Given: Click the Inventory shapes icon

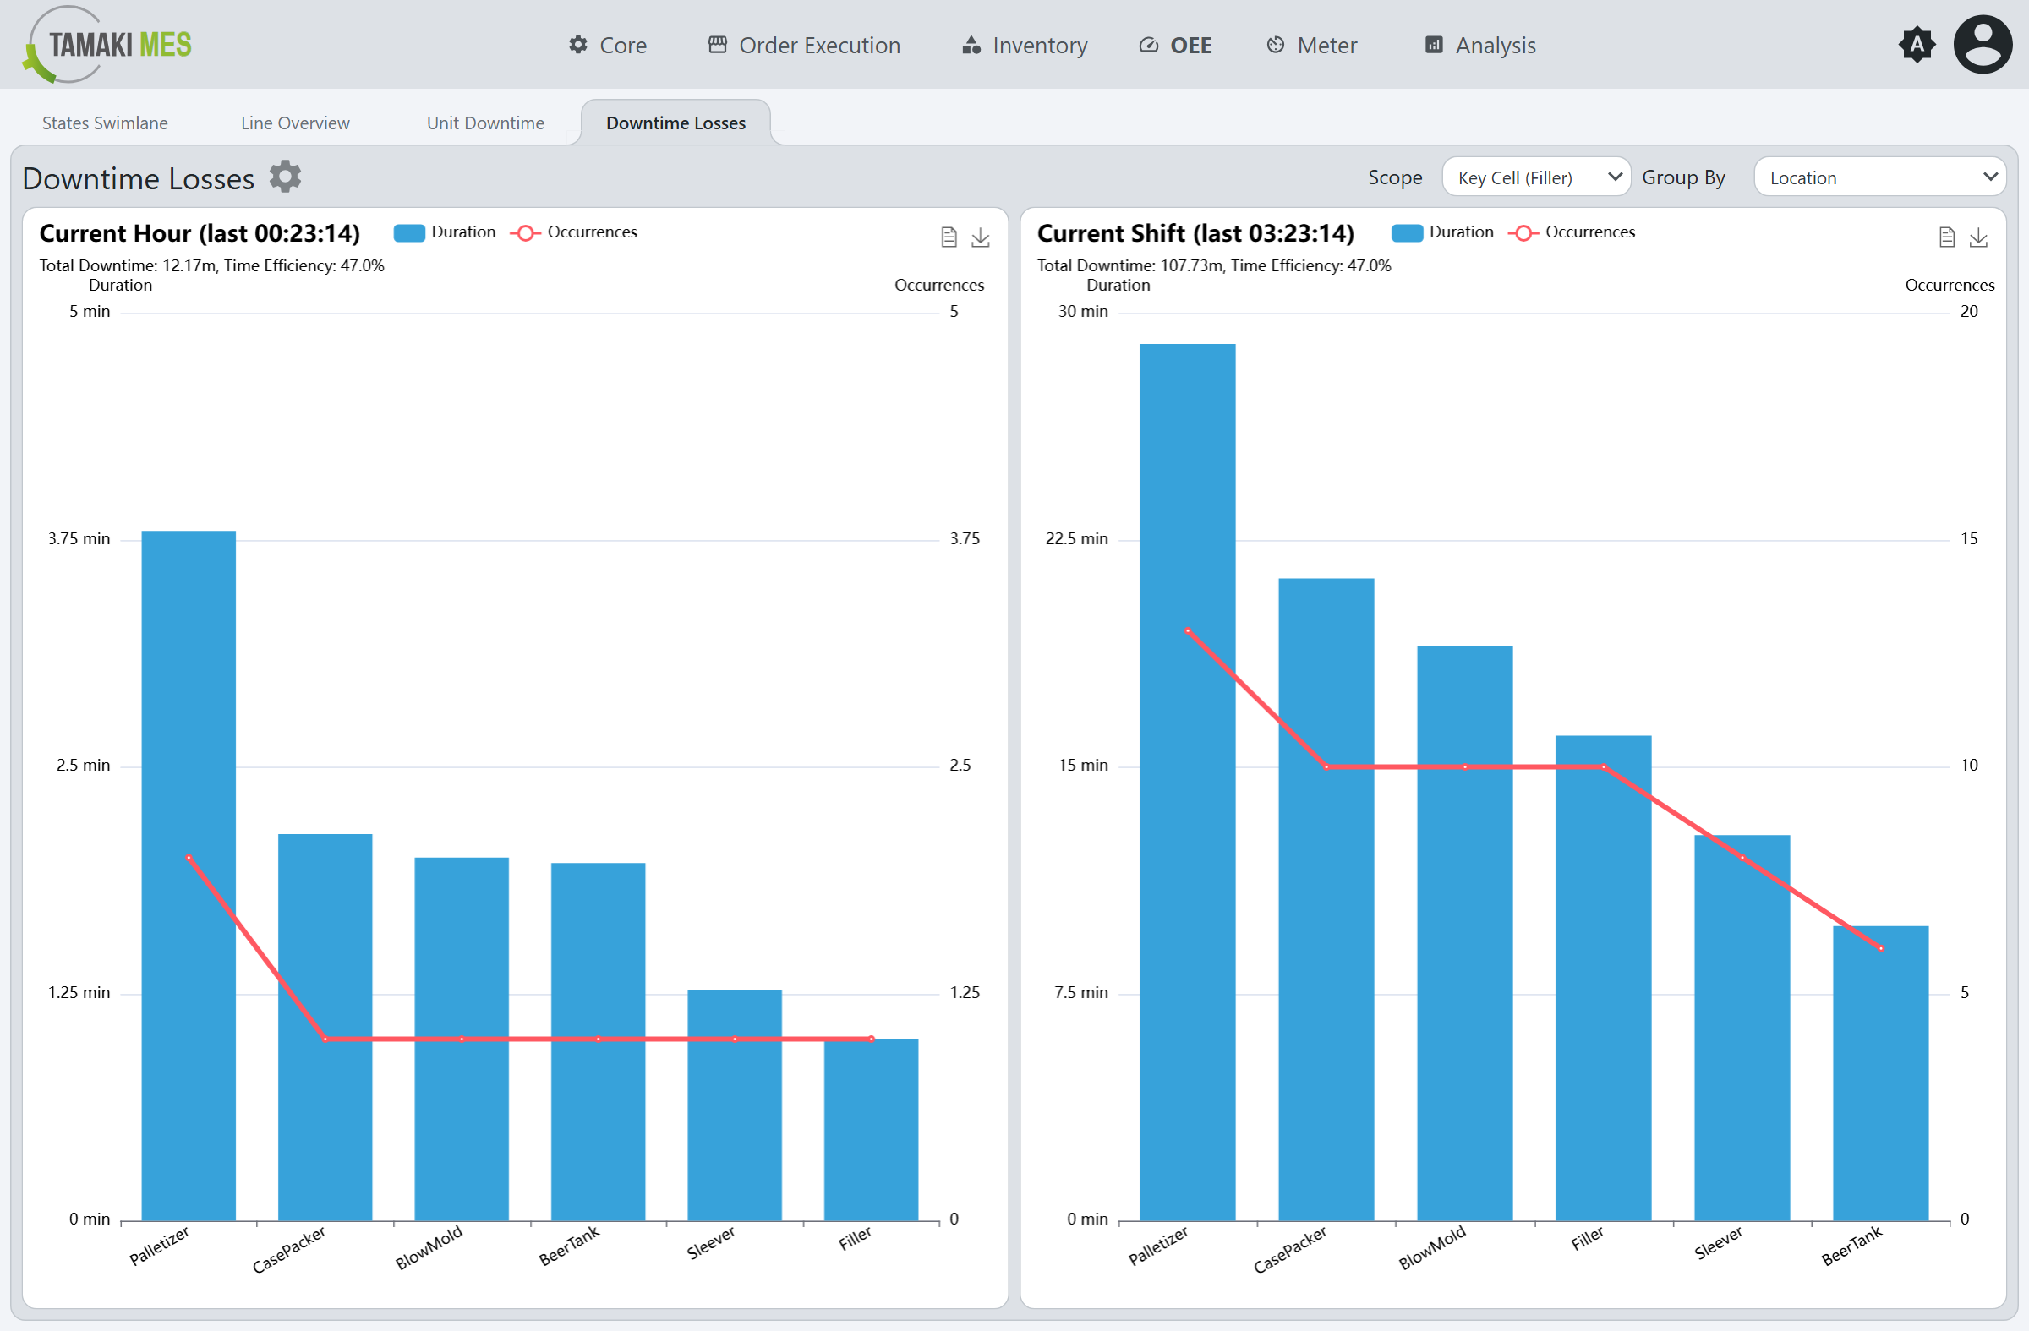Looking at the screenshot, I should click(971, 44).
